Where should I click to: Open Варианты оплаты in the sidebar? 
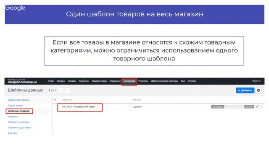18,122
